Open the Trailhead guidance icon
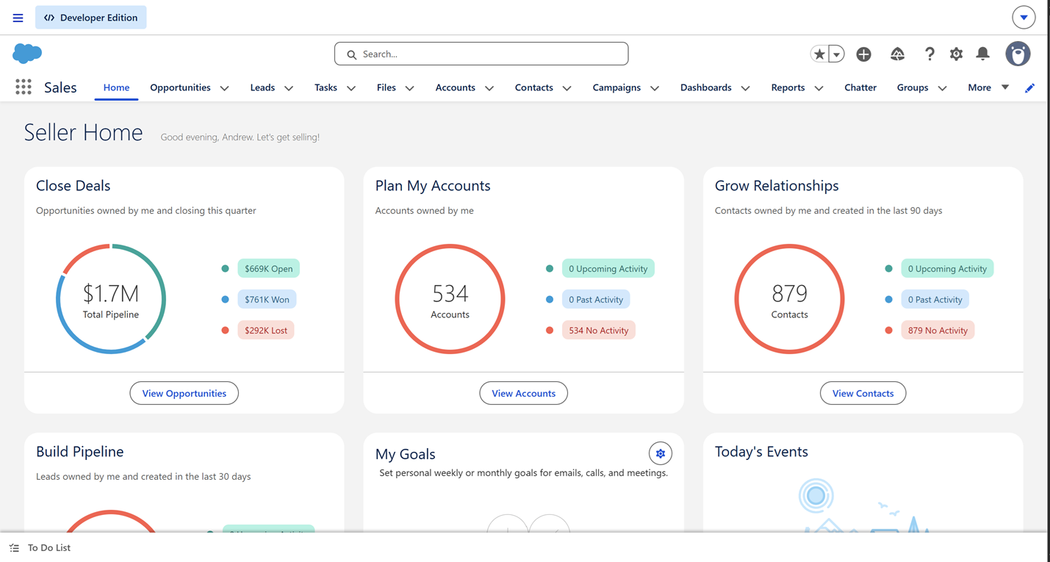1050x562 pixels. coord(897,54)
